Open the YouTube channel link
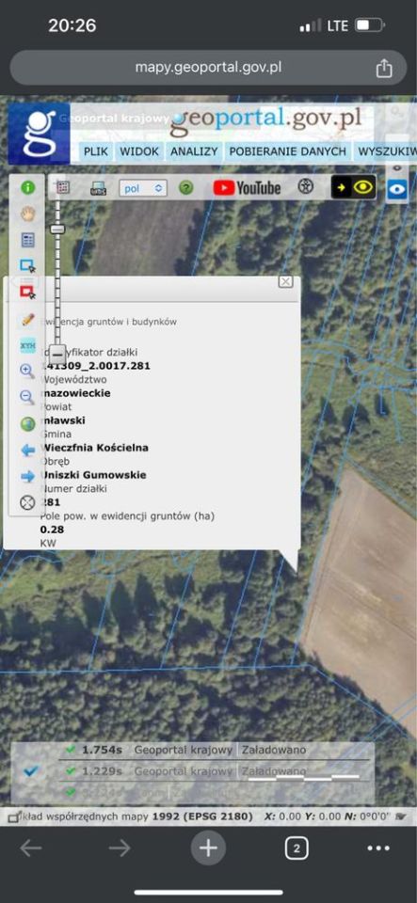Viewport: 417px width, 903px height. tap(247, 188)
